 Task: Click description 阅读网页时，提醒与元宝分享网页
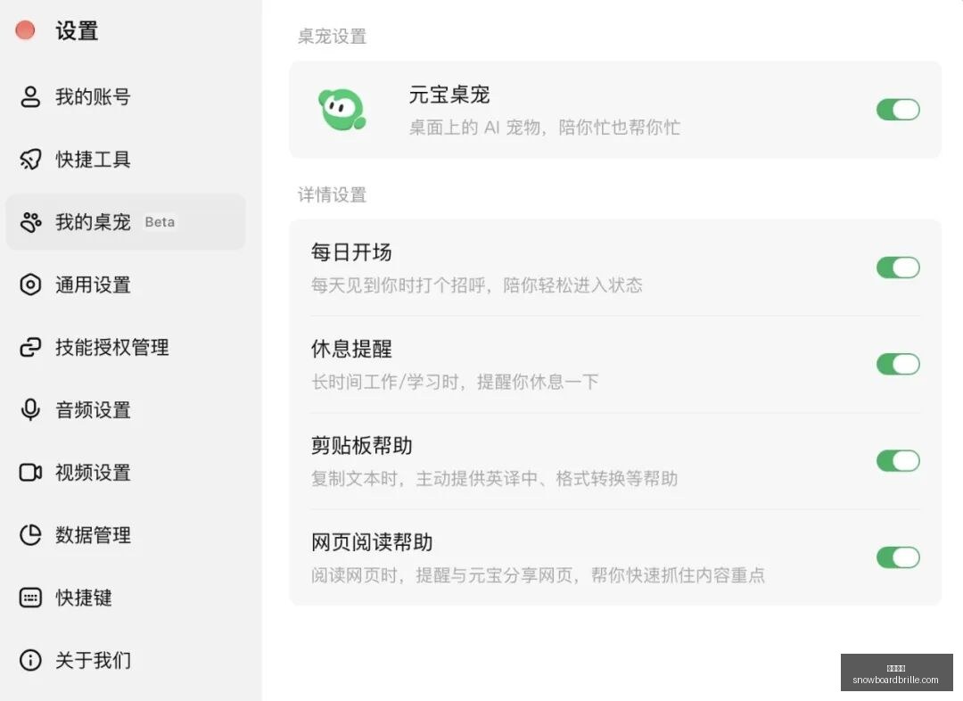pos(441,575)
